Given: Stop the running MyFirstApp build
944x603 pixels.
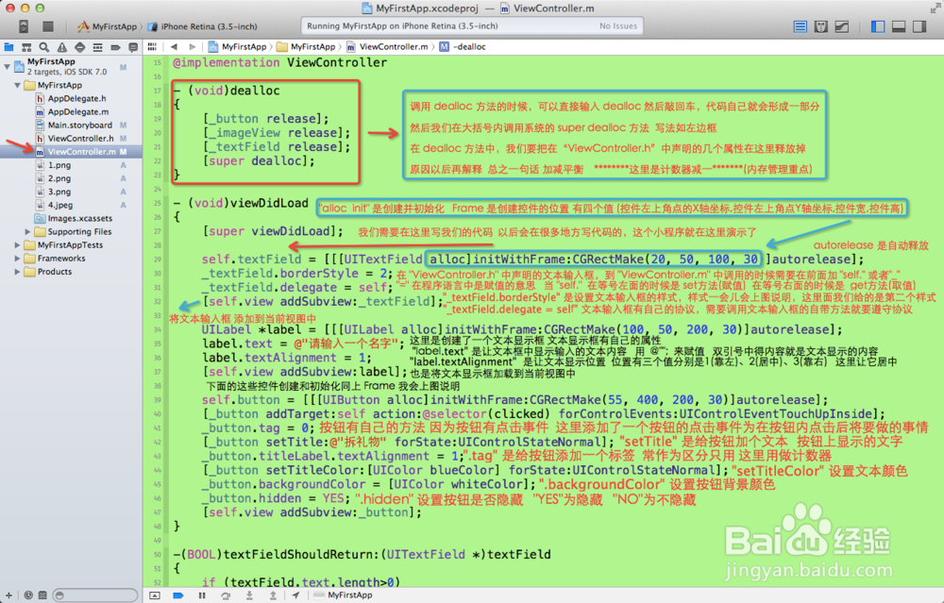Looking at the screenshot, I should tap(48, 25).
